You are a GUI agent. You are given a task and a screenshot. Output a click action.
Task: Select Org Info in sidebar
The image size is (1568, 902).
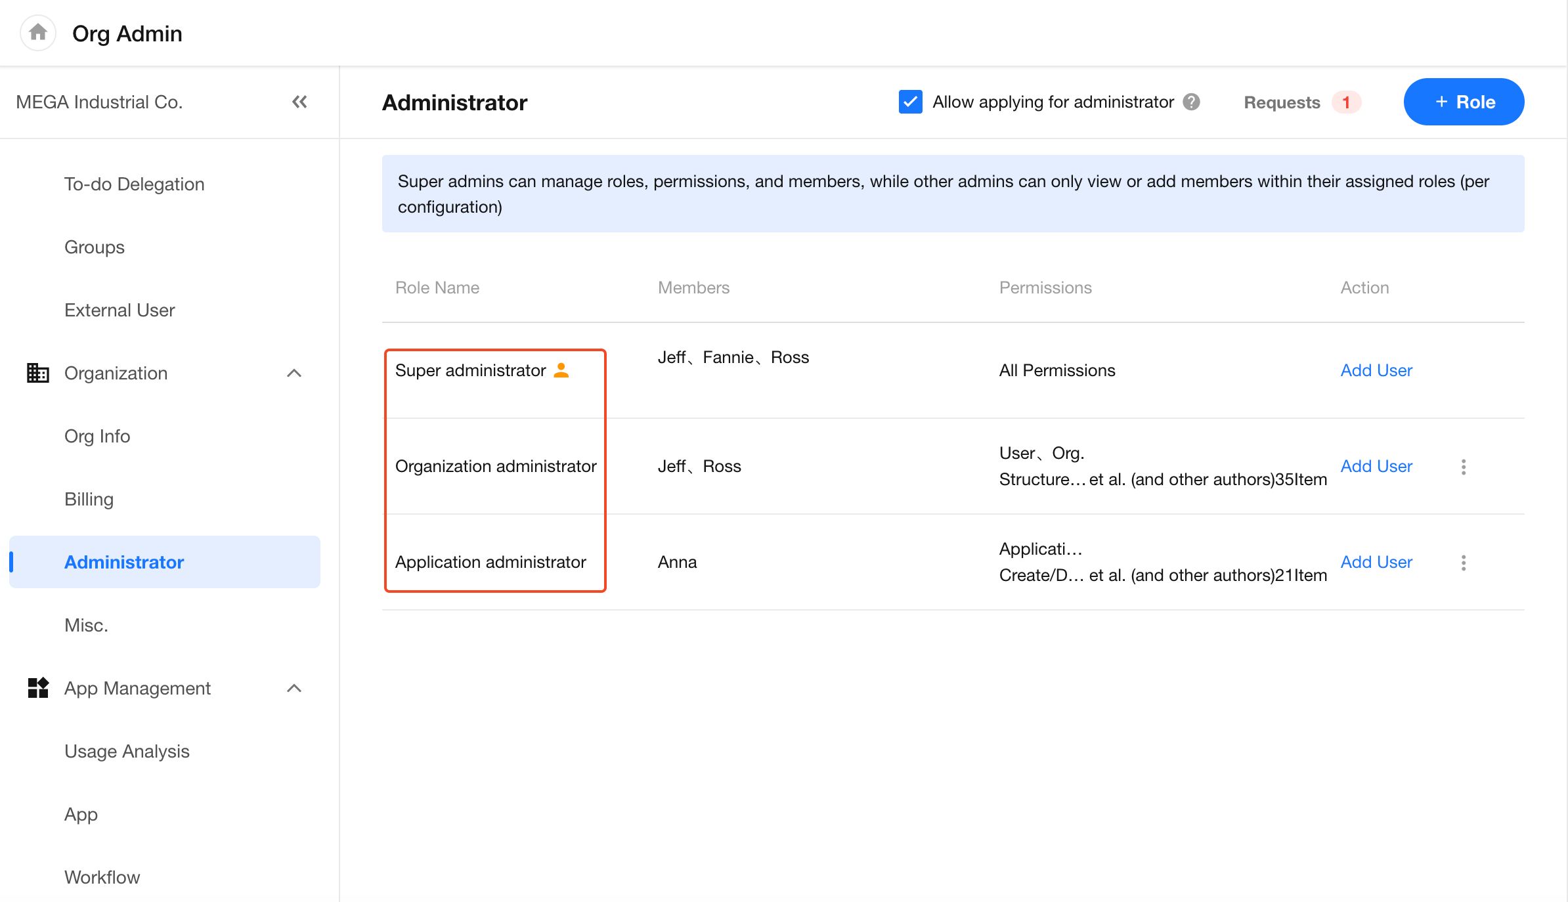coord(97,436)
